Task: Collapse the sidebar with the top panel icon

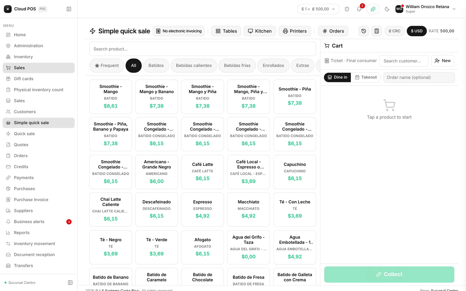Action: pyautogui.click(x=69, y=9)
